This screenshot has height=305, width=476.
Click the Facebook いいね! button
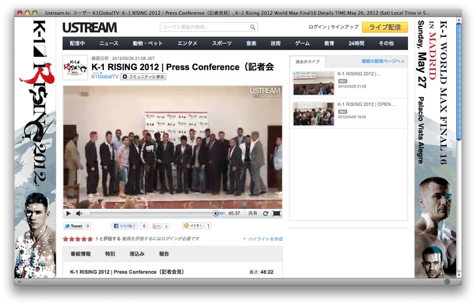coord(125,226)
